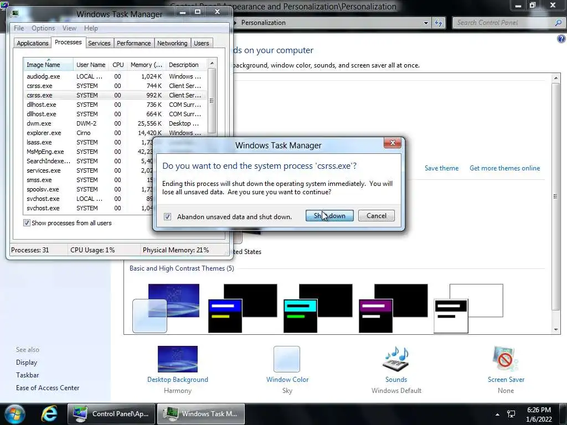This screenshot has width=567, height=425.
Task: Click Save theme link
Action: [441, 168]
